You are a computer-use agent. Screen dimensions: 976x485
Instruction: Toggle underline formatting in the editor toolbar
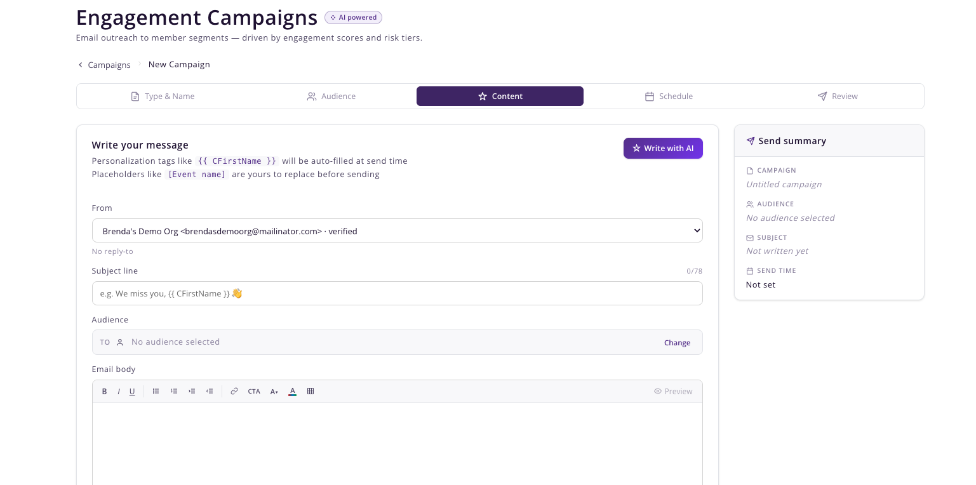tap(132, 392)
